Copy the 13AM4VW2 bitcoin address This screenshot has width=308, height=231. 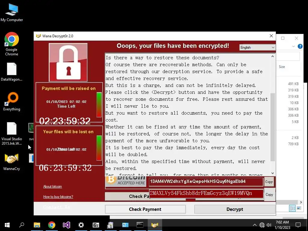click(x=269, y=182)
